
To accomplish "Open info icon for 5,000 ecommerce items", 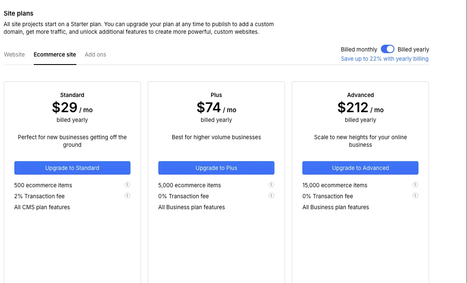I will coord(271,185).
